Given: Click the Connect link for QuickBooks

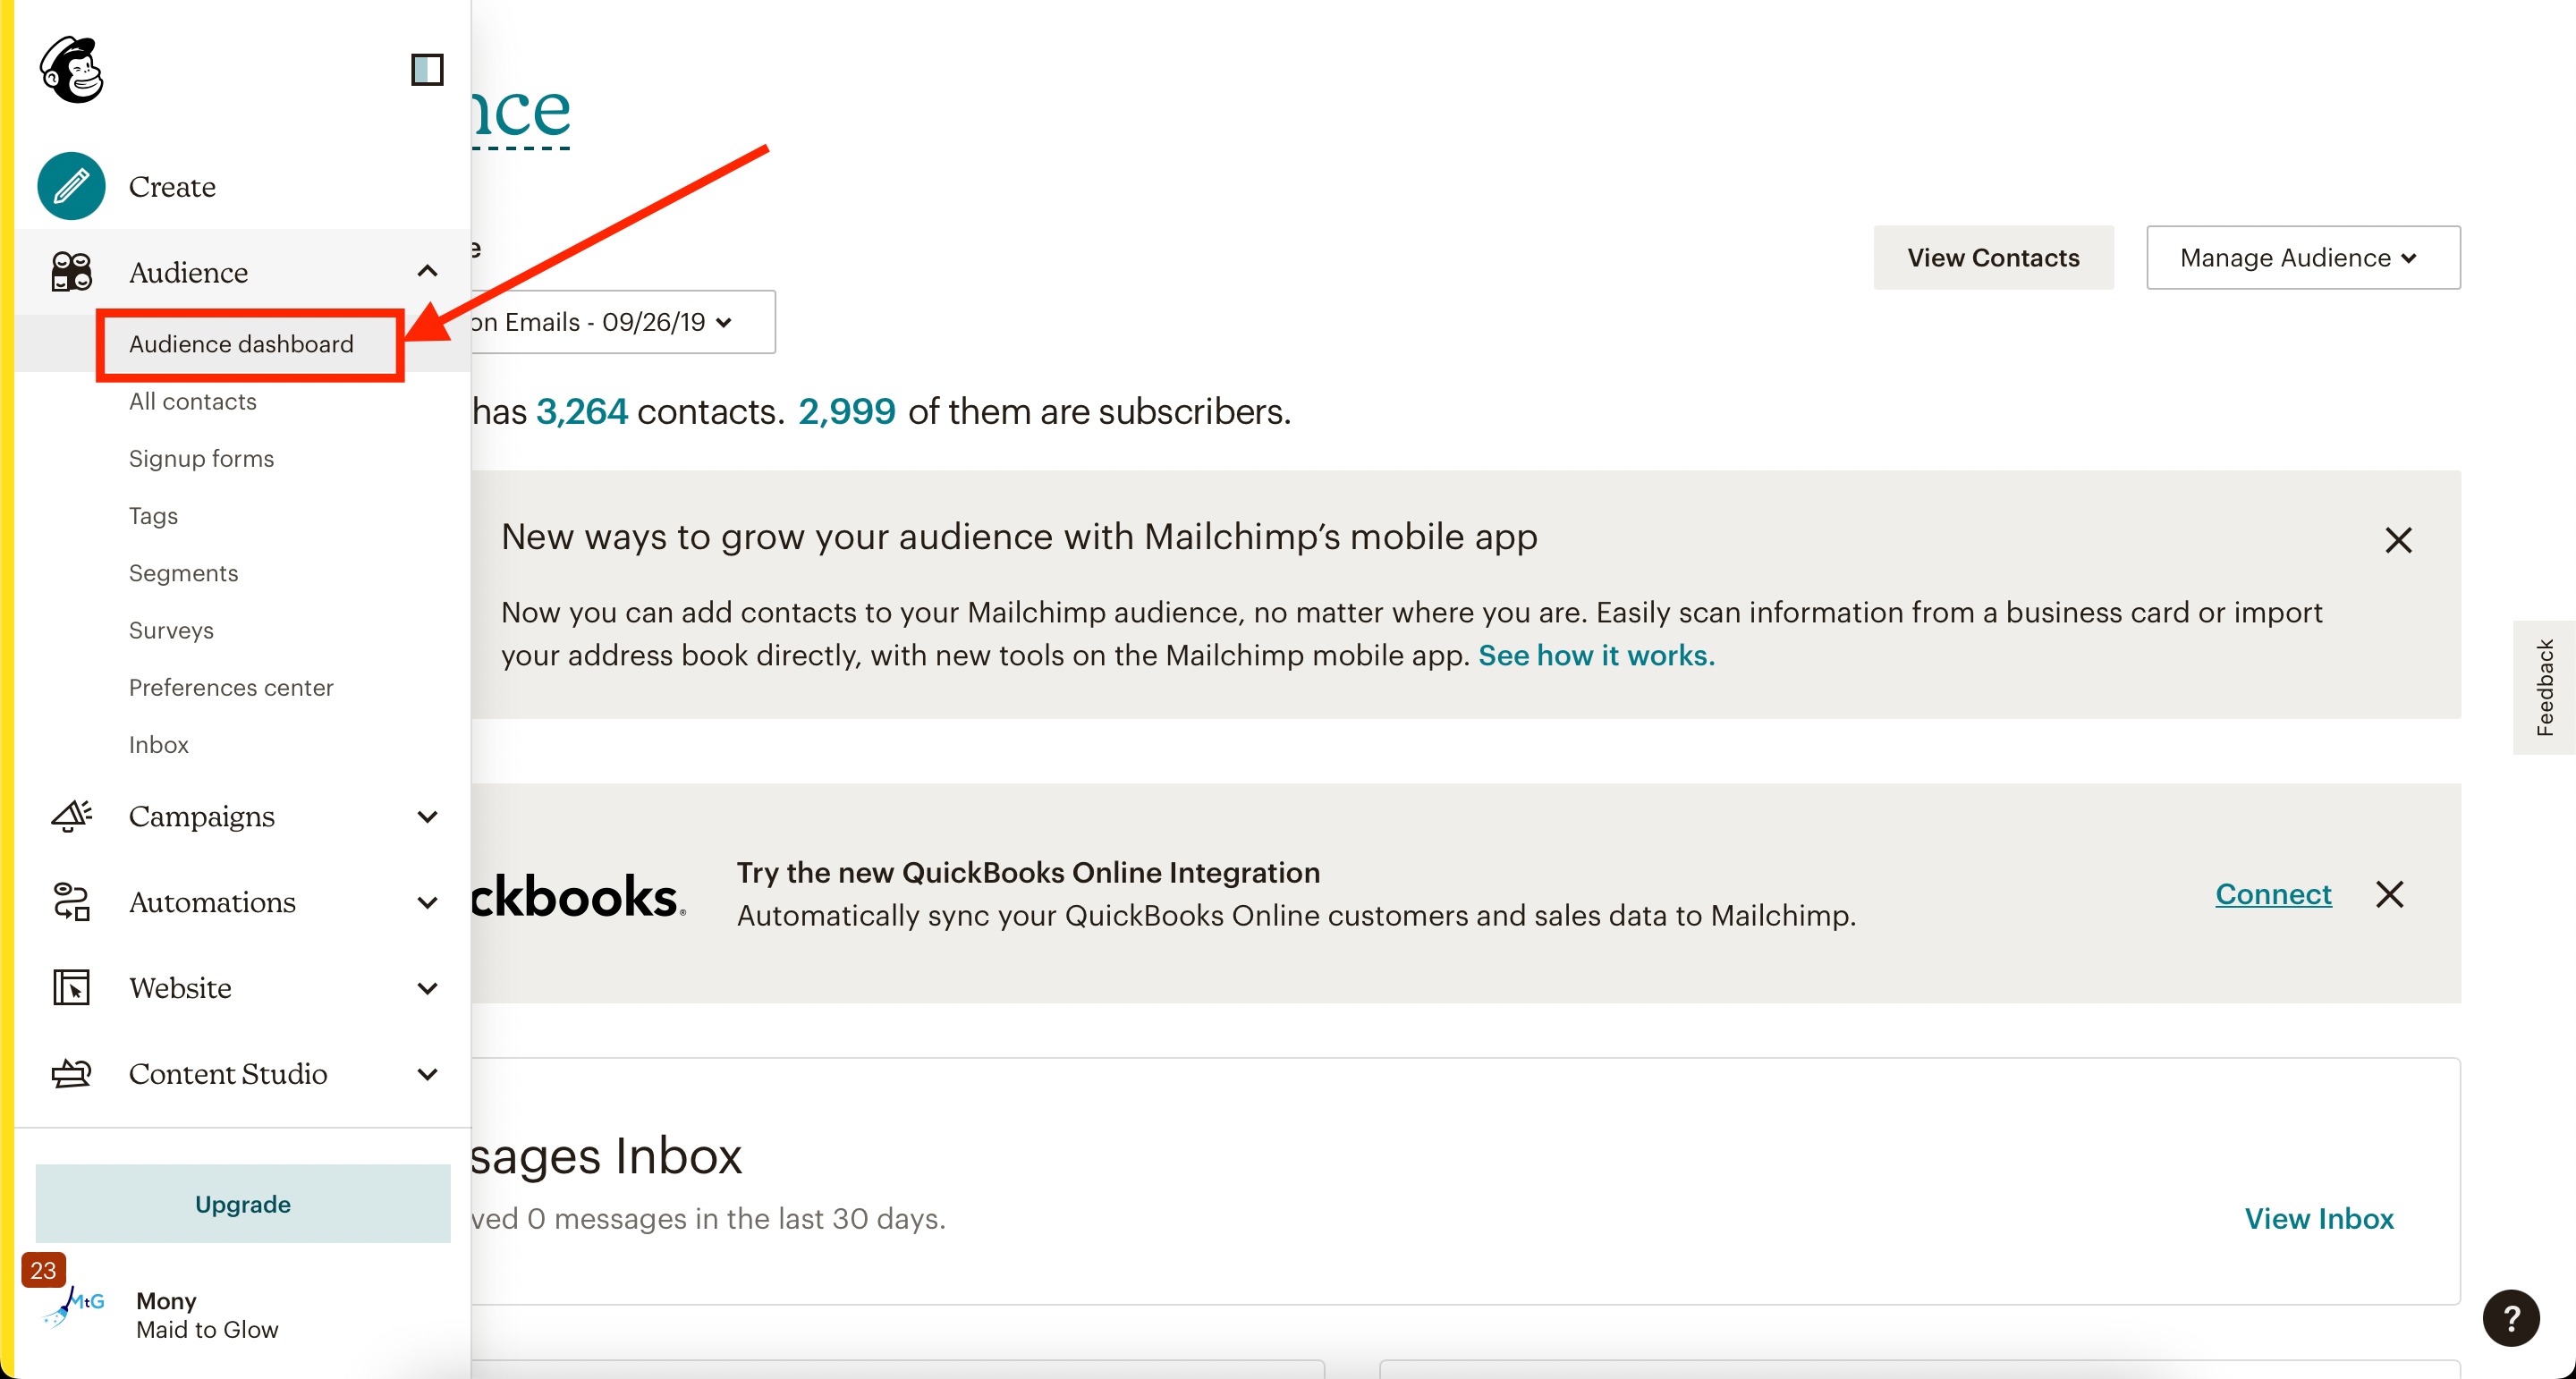Looking at the screenshot, I should coord(2273,894).
